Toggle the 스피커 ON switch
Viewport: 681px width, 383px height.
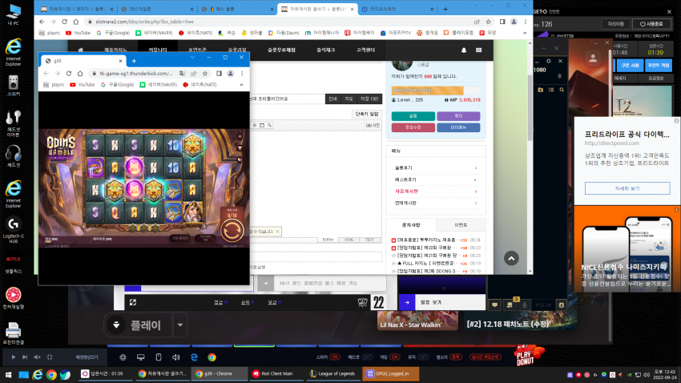pyautogui.click(x=334, y=357)
